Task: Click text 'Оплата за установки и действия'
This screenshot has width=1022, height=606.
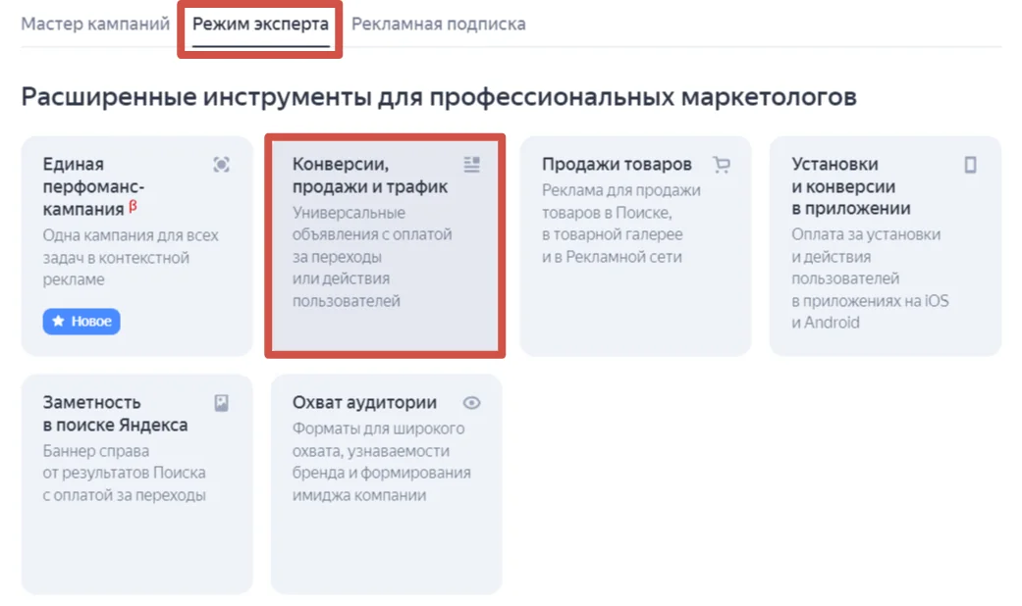Action: 866,245
